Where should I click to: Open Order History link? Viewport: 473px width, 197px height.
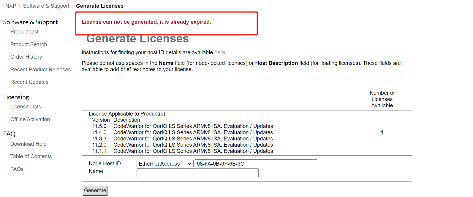click(26, 57)
